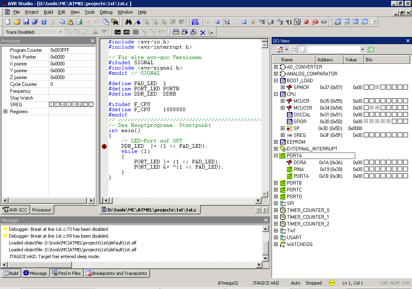Click the Con connect chip icon
Image resolution: width=412 pixels, height=289 pixels.
[x=118, y=32]
